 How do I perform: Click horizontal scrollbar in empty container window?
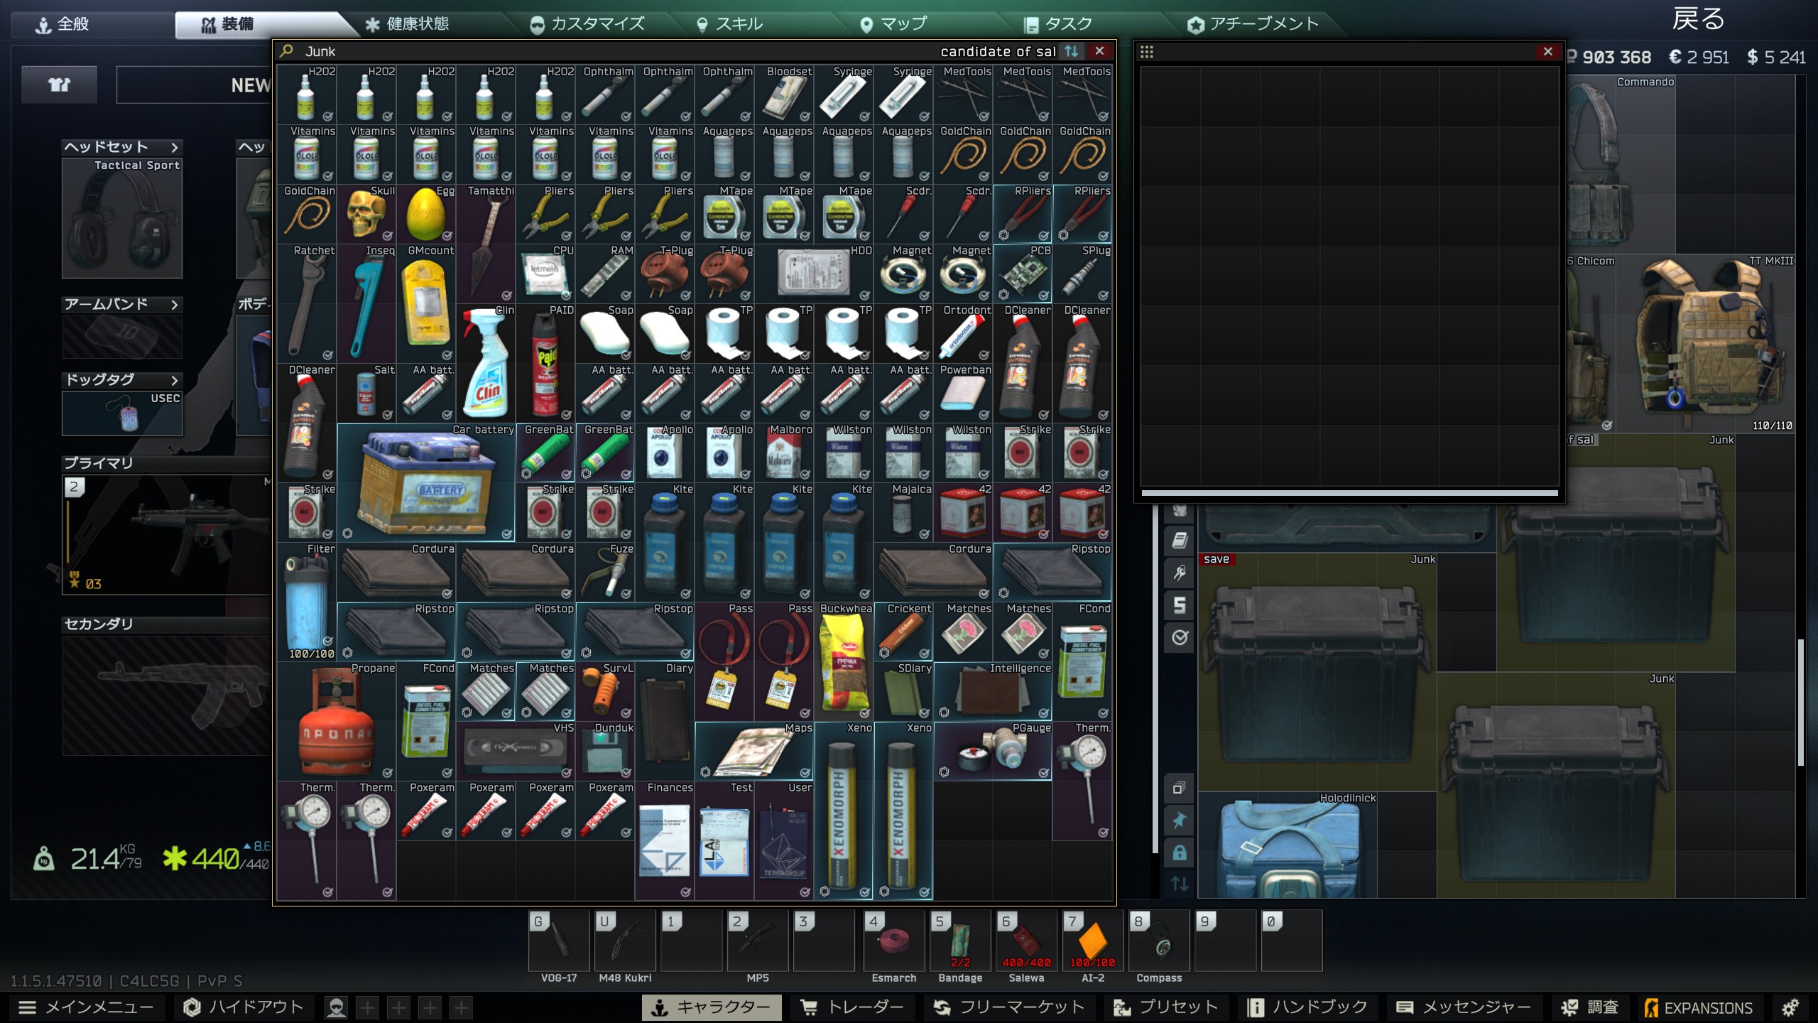tap(1349, 492)
